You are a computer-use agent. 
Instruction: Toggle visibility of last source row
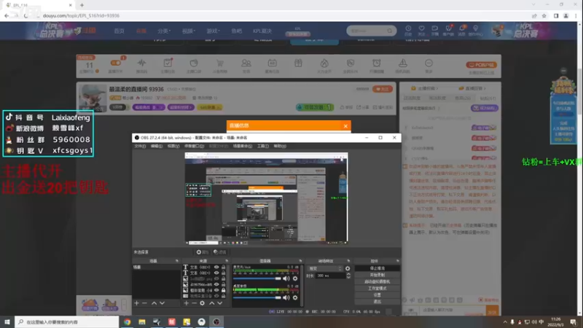pos(216,296)
